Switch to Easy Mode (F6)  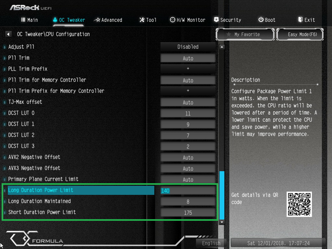pos(300,34)
